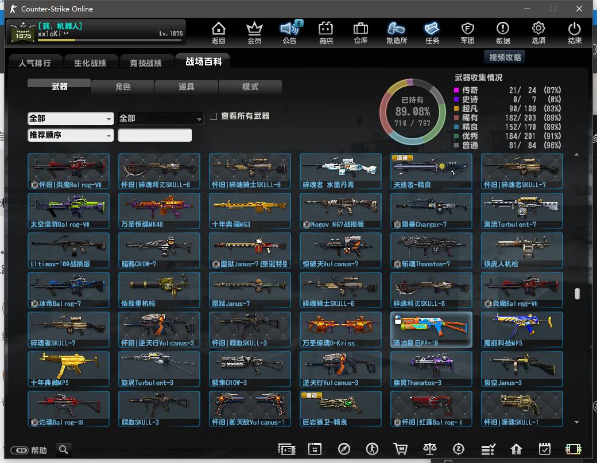Select the 战场百科 tab
This screenshot has width=597, height=463.
203,61
